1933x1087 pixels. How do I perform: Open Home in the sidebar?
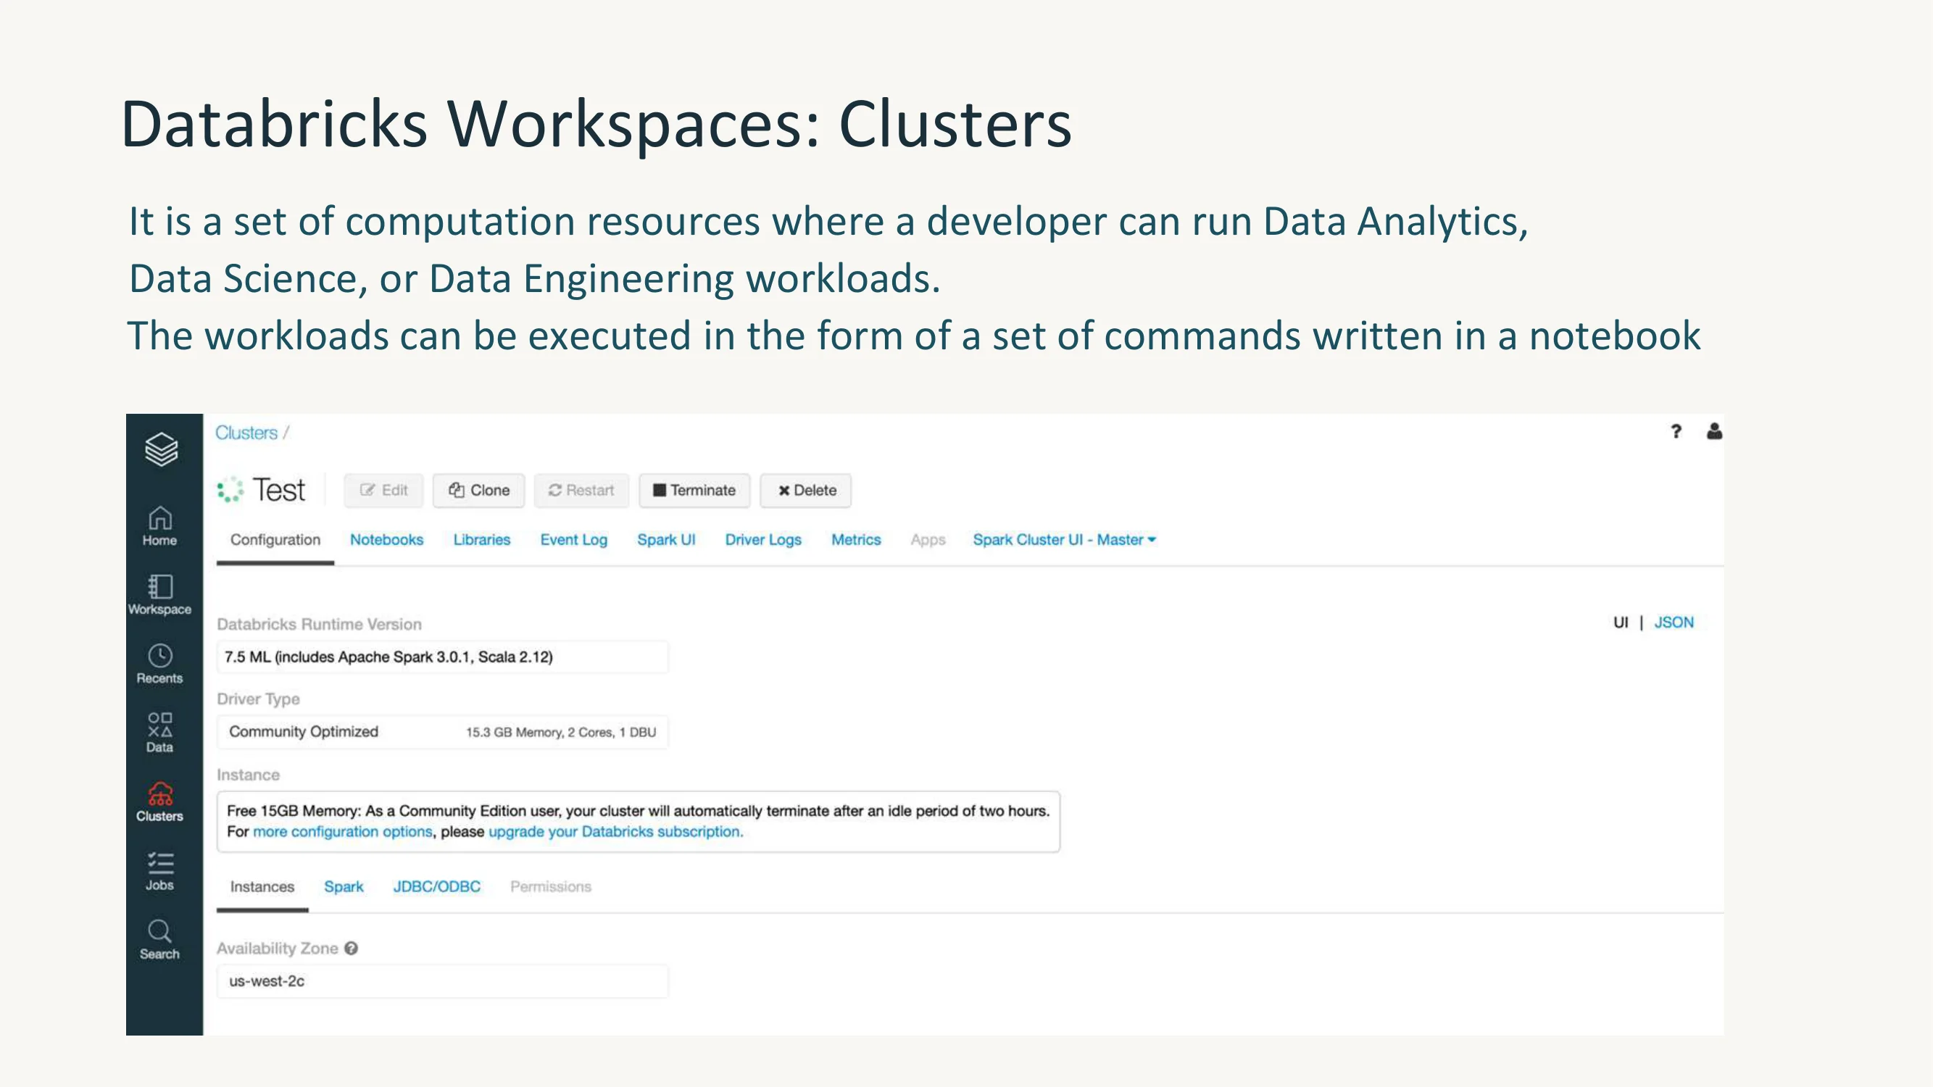[160, 526]
